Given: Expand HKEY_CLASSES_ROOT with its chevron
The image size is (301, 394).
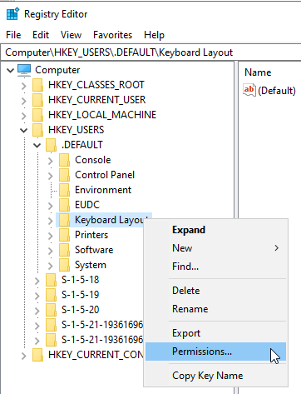Looking at the screenshot, I should coord(24,86).
